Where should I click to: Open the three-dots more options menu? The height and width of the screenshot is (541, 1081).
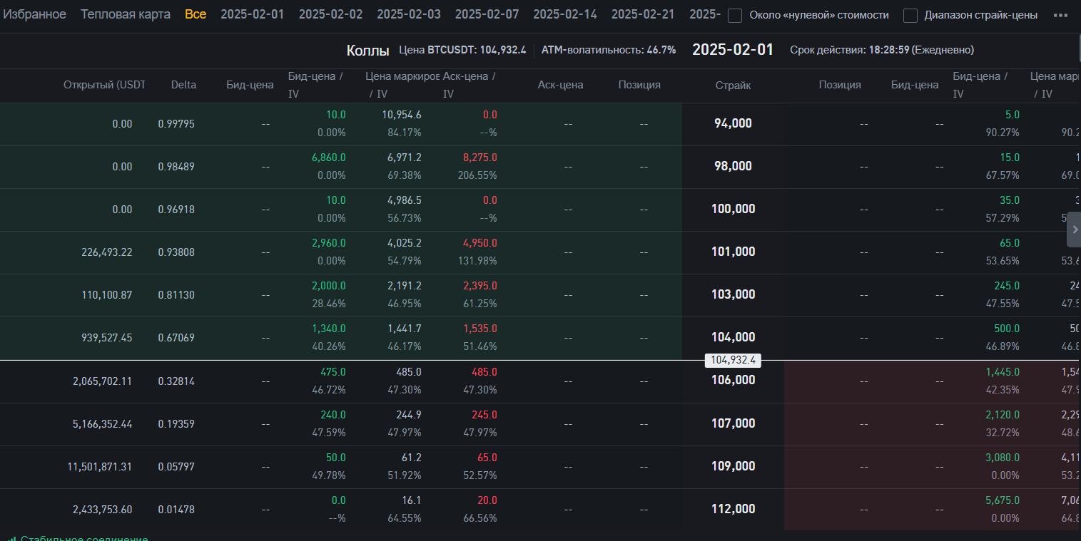click(1060, 15)
